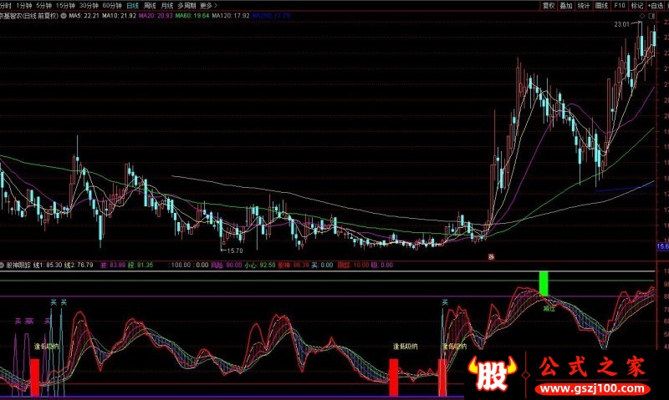The image size is (669, 400).
Task: Click the 买 signal above the rightmost red bar
Action: click(445, 302)
